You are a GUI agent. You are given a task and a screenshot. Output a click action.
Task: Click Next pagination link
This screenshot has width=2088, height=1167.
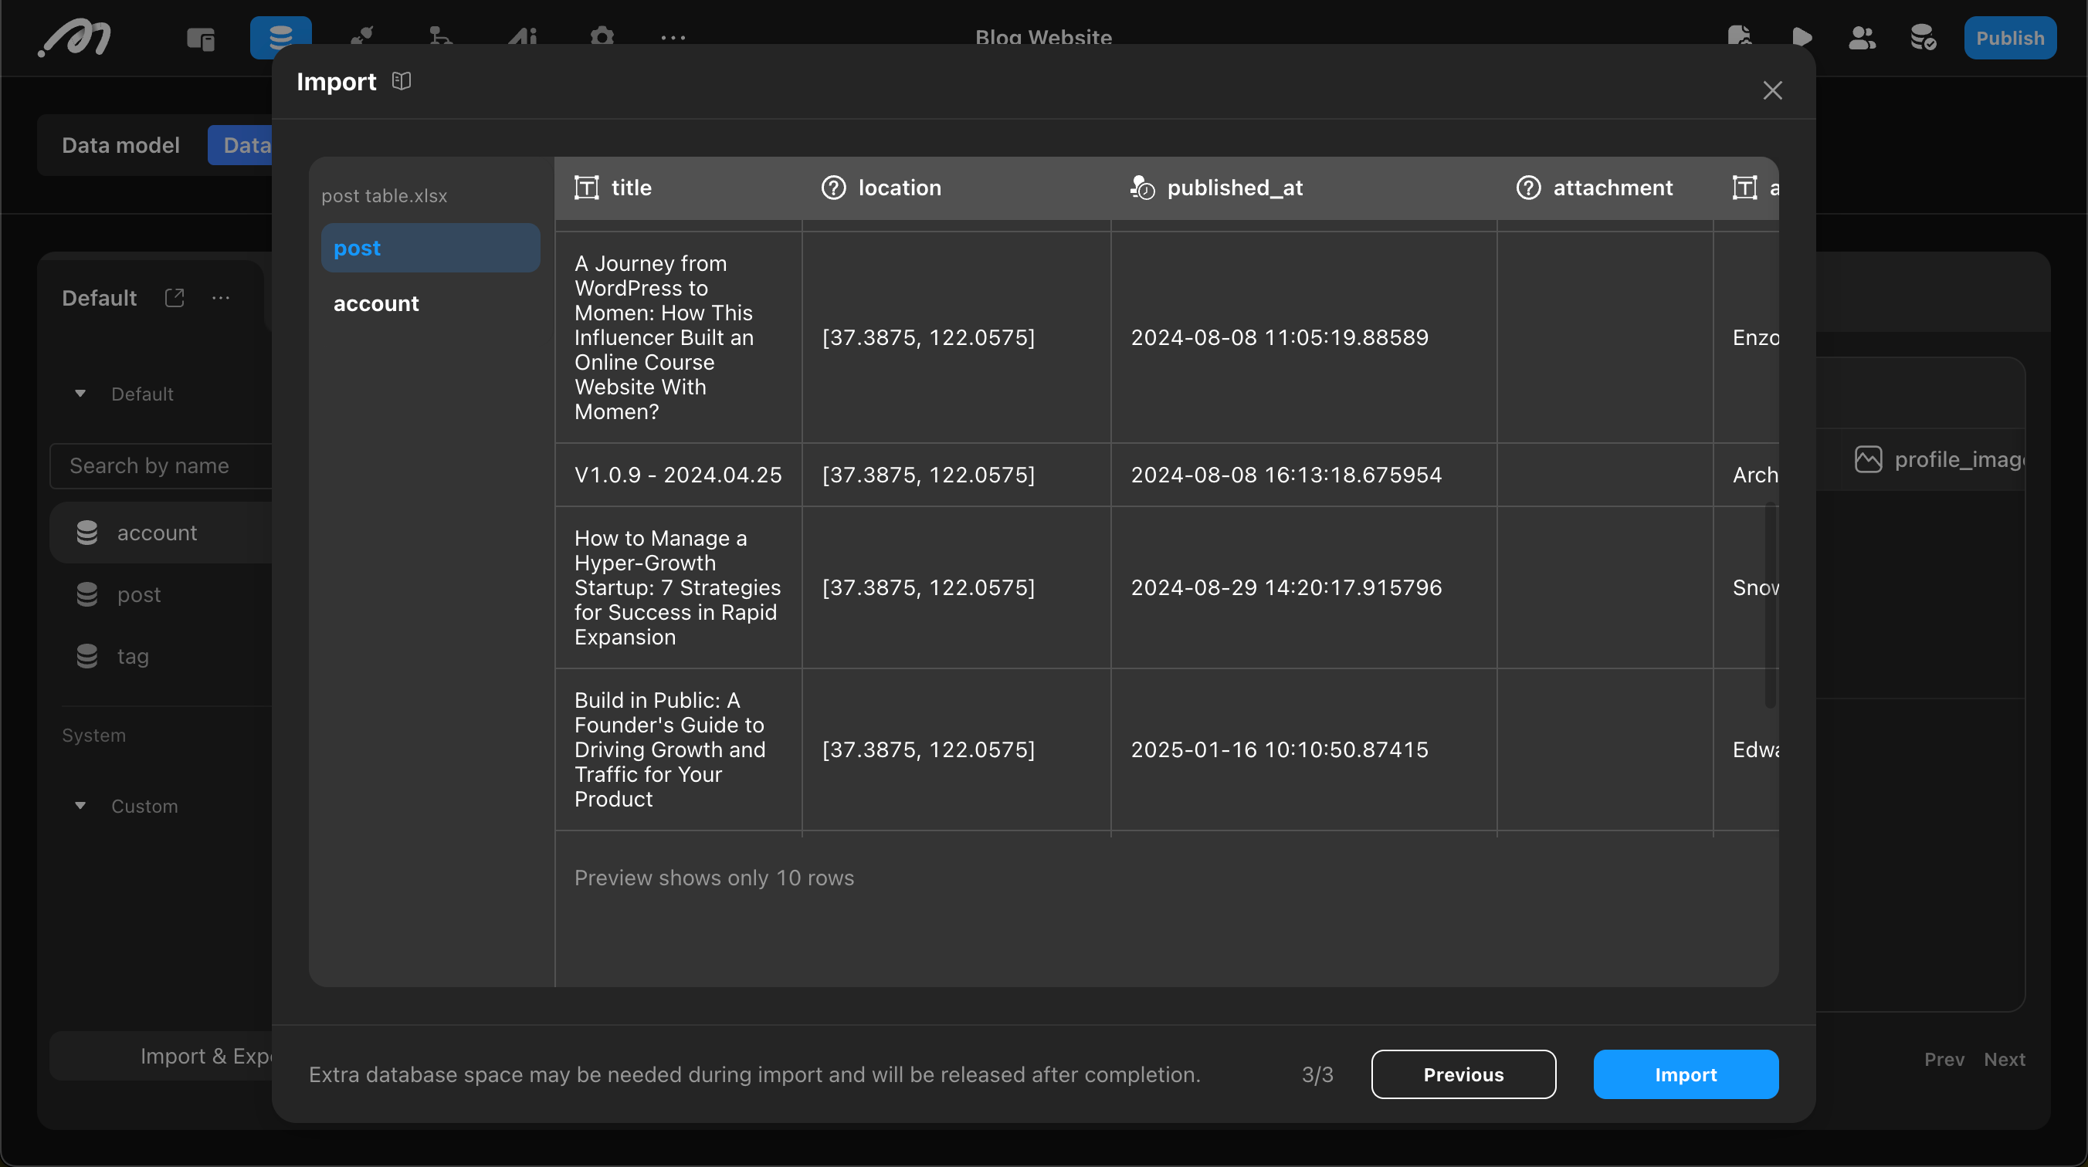(x=2004, y=1059)
